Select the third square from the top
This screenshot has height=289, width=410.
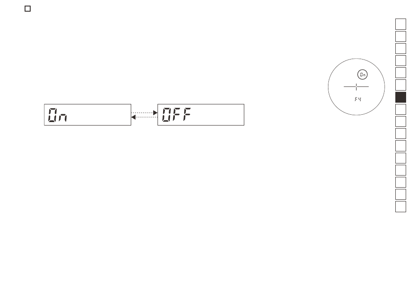pos(401,48)
